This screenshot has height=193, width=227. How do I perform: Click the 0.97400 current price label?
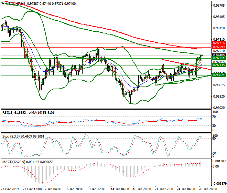tap(219, 55)
